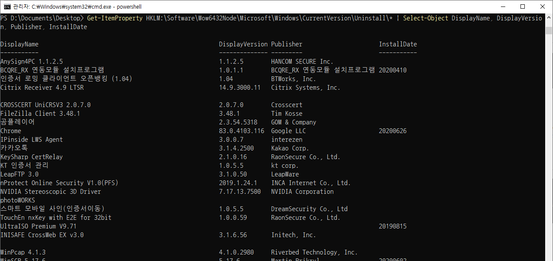Click the BCQRE_RX display name row
The height and width of the screenshot is (261, 553).
click(53, 70)
